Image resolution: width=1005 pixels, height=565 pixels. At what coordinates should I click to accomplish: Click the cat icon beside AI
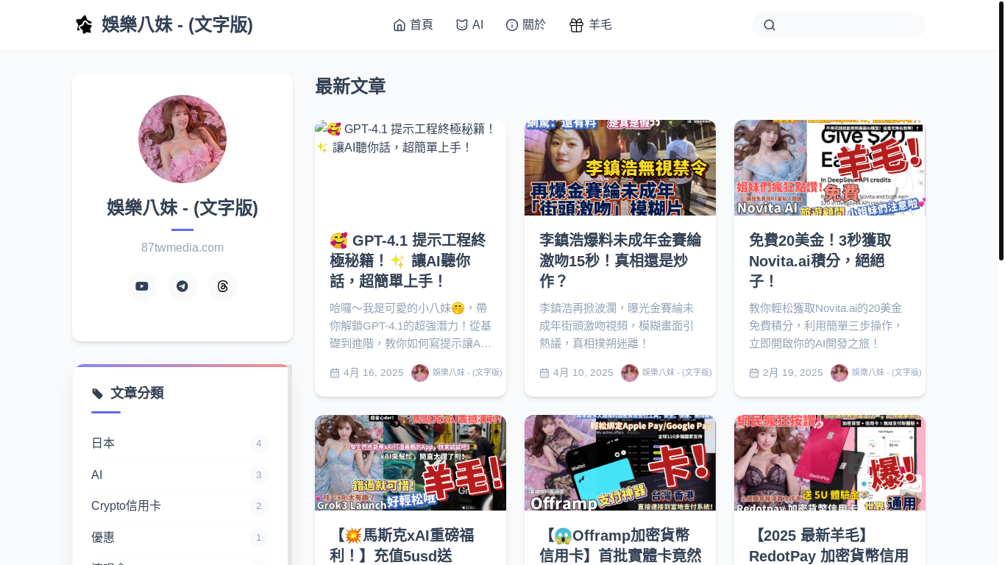[x=462, y=25]
